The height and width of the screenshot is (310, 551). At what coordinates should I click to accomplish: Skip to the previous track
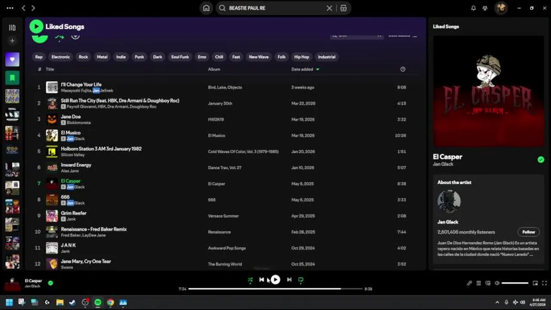pyautogui.click(x=262, y=280)
